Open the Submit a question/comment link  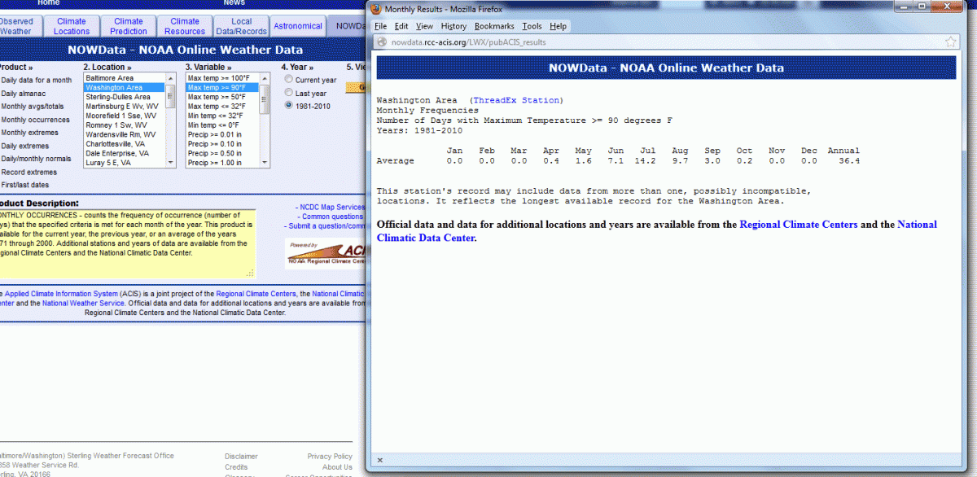[x=326, y=226]
